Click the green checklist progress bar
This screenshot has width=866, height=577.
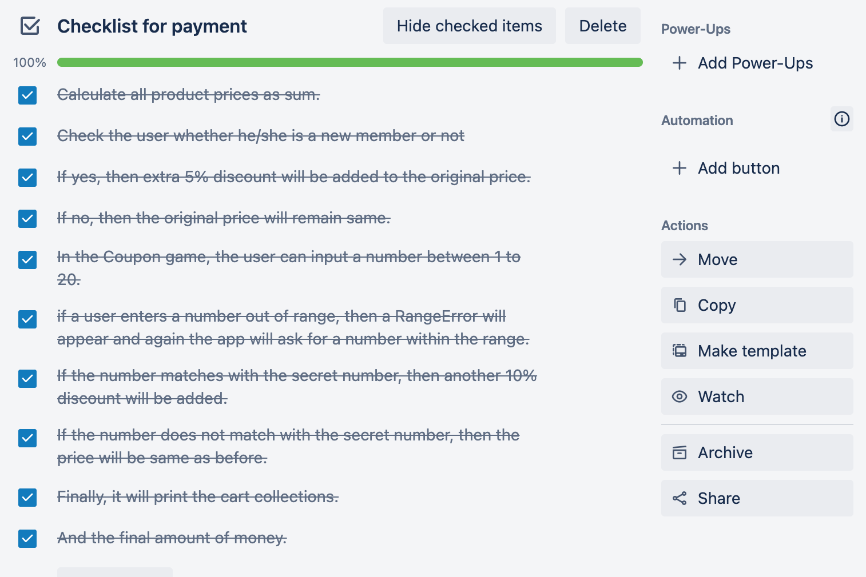coord(349,62)
